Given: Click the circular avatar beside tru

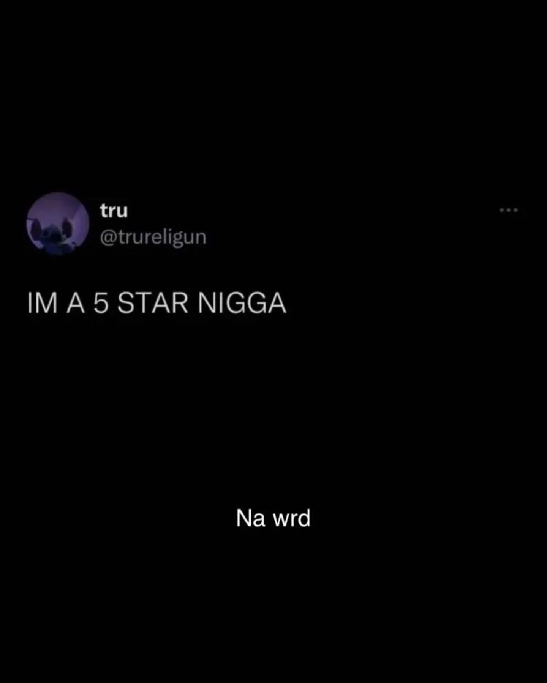Looking at the screenshot, I should (x=58, y=223).
